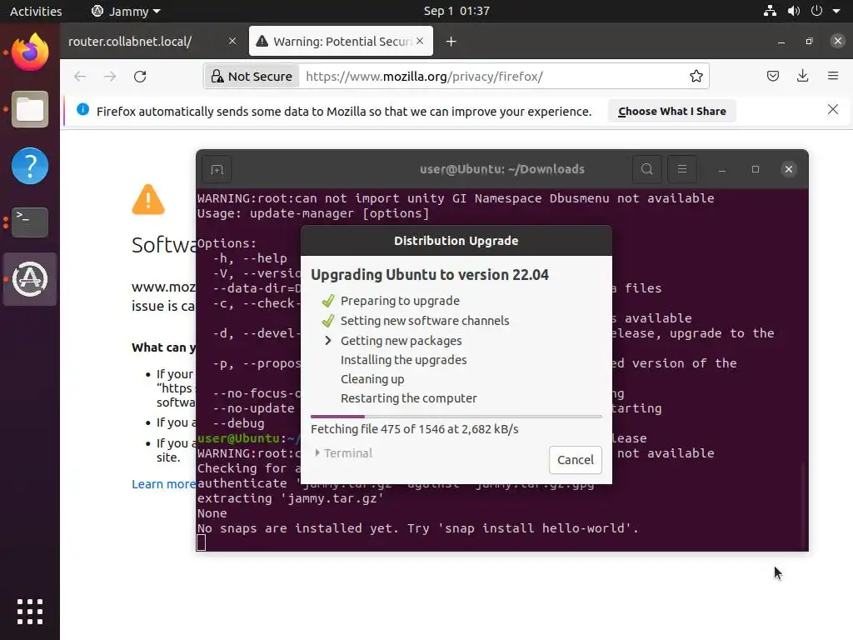The width and height of the screenshot is (853, 640).
Task: Open Firefox from the dock
Action: (x=30, y=52)
